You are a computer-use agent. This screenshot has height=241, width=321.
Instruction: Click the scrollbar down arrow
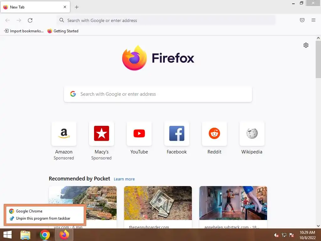(x=318, y=226)
